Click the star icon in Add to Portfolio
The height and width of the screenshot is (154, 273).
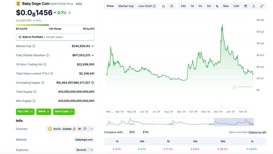[20, 37]
